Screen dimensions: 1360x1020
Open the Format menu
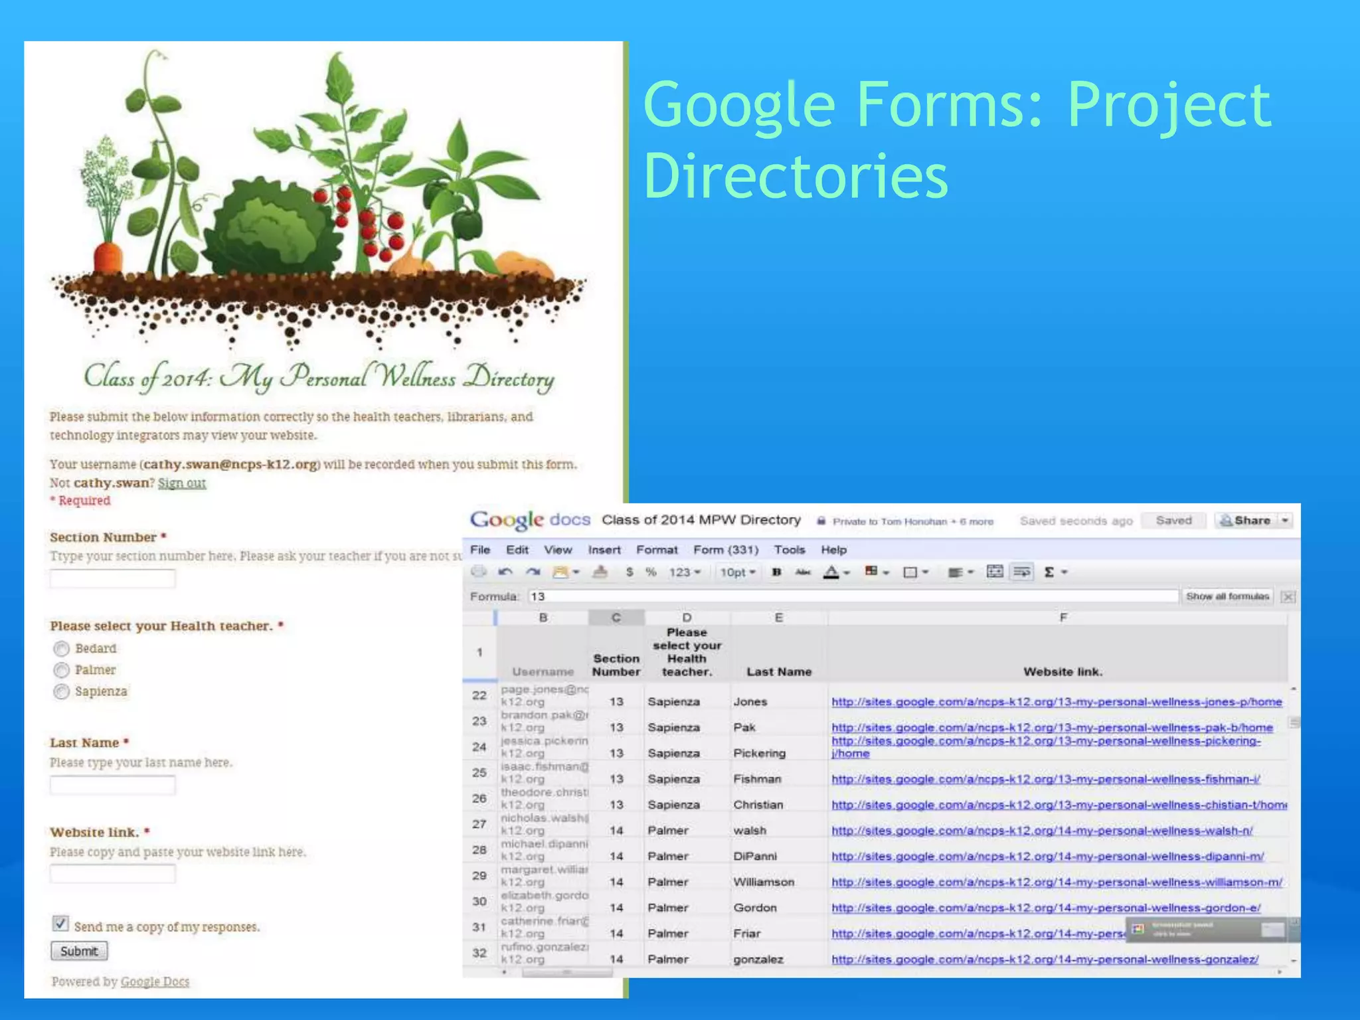657,550
